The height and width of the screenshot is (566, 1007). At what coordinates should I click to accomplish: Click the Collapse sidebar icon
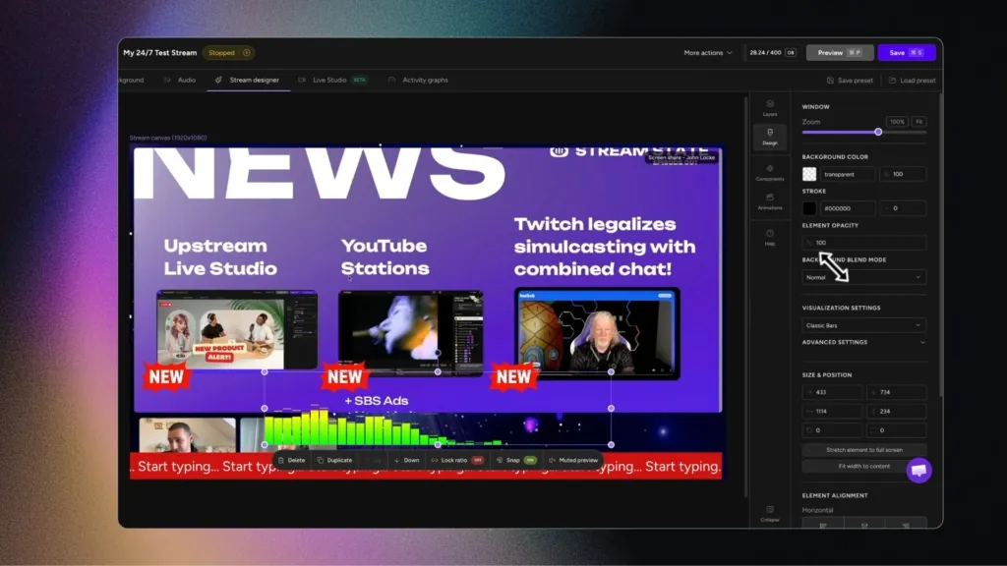[x=769, y=513]
